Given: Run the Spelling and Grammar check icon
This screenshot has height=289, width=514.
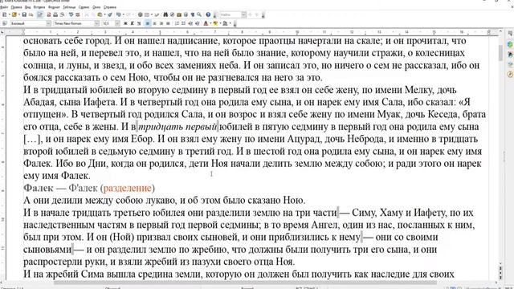Looking at the screenshot, I should coord(71,14).
